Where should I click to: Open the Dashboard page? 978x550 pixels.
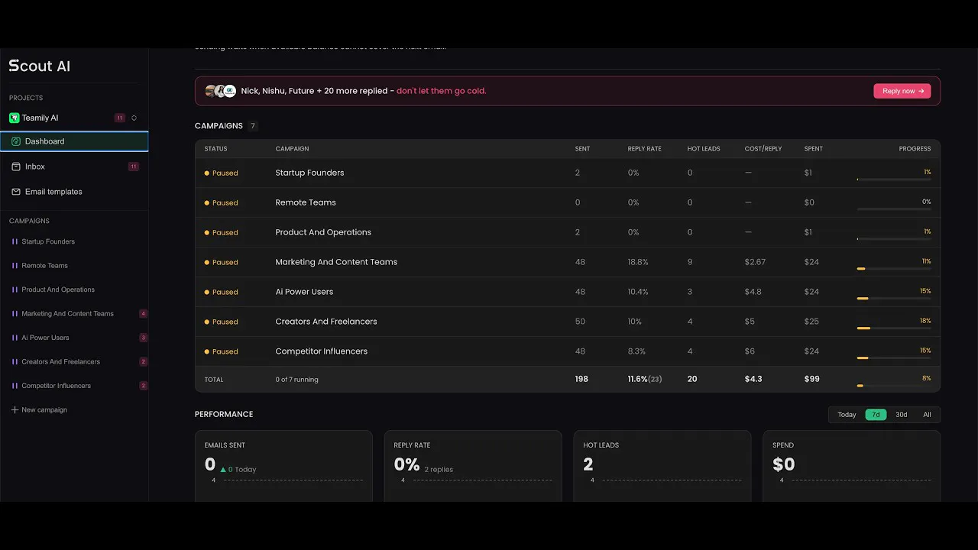click(x=74, y=141)
